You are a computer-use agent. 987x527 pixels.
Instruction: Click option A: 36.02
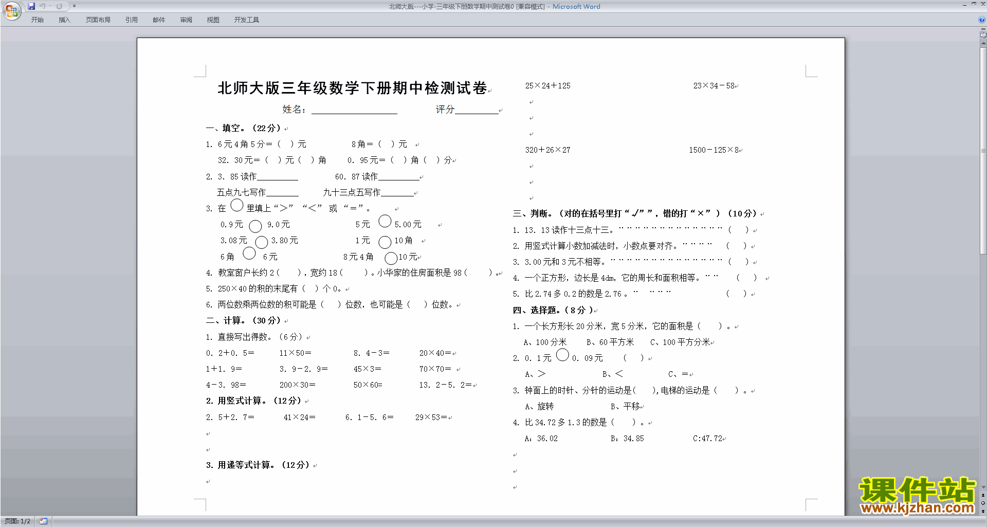click(x=541, y=439)
